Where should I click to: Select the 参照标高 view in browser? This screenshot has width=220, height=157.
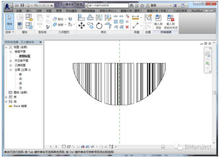click(x=25, y=56)
